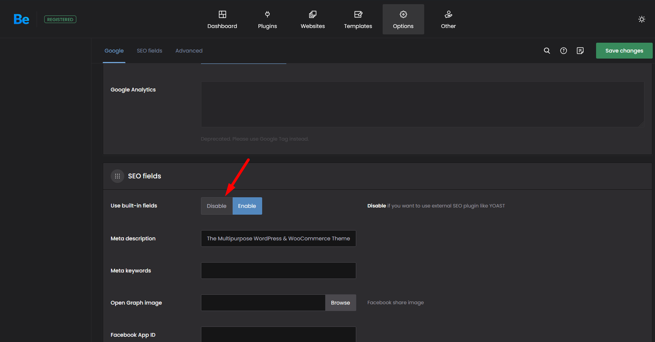Open the Options section
The width and height of the screenshot is (655, 342).
pos(403,19)
